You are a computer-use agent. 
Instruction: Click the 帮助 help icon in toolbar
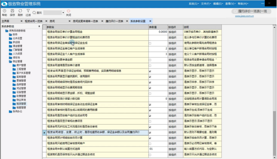4,11
